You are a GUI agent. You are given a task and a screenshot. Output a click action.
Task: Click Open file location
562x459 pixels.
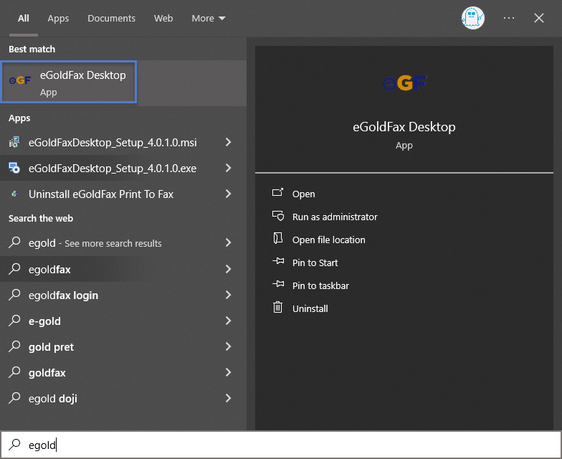pyautogui.click(x=328, y=240)
